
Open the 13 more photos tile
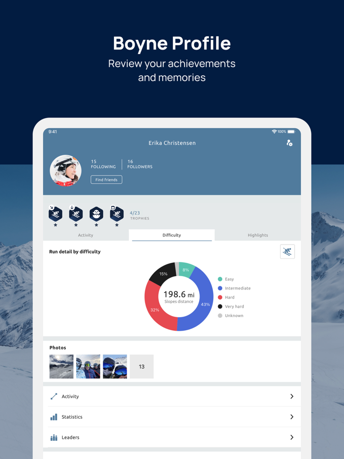(142, 367)
